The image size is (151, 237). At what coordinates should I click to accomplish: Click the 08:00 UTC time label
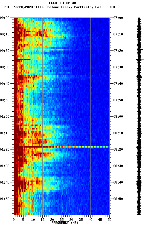118,117
